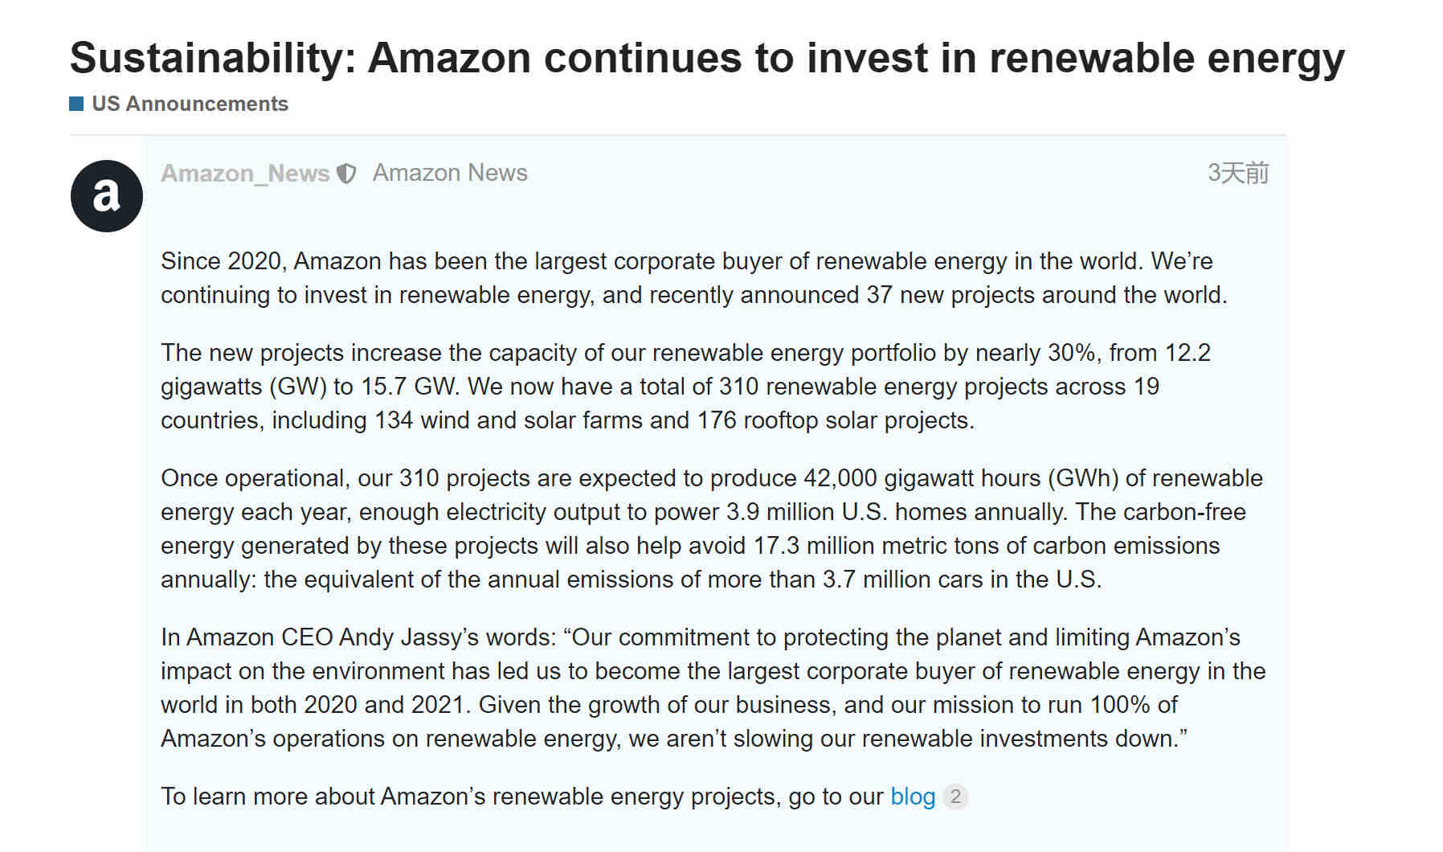Click the paragraph starting 'The new projects increase'
Screen dimensions: 1443x852
[685, 387]
